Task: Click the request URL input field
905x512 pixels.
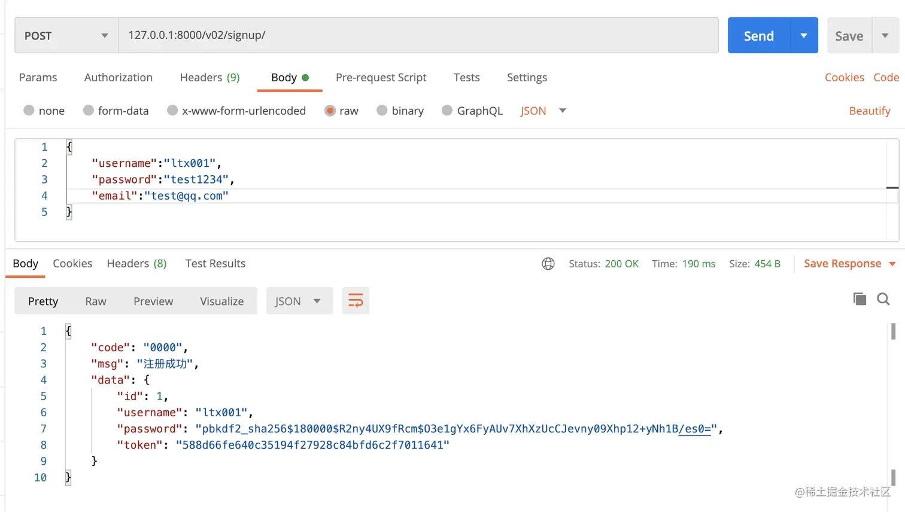Action: 418,35
